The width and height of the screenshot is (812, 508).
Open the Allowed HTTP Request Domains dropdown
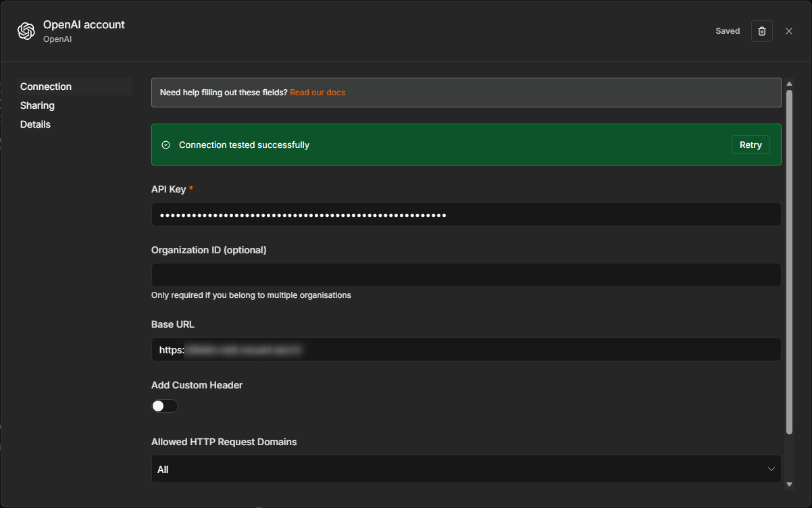pos(466,469)
